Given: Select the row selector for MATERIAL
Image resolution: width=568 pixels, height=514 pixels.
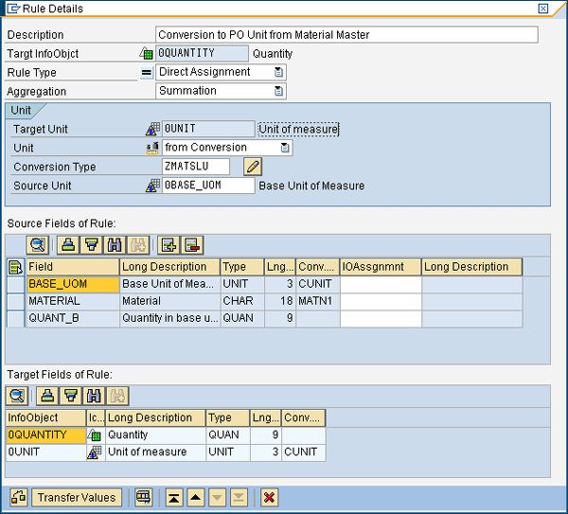Looking at the screenshot, I should click(x=16, y=301).
